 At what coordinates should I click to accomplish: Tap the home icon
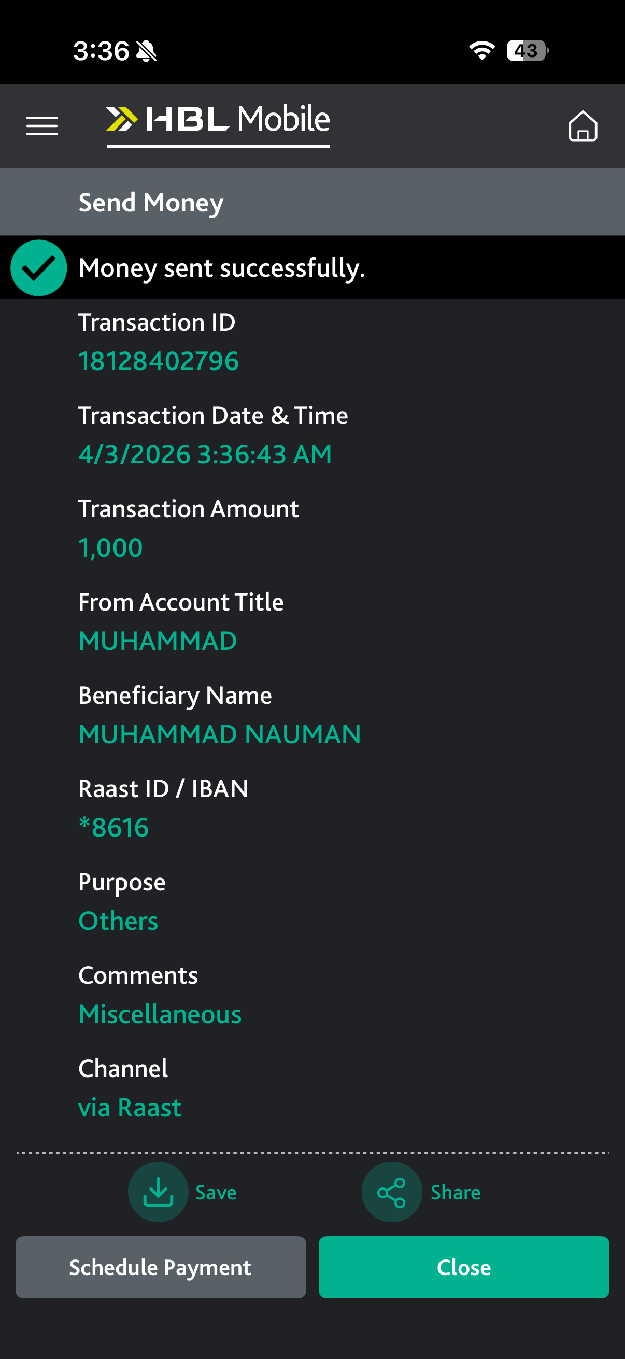[583, 126]
